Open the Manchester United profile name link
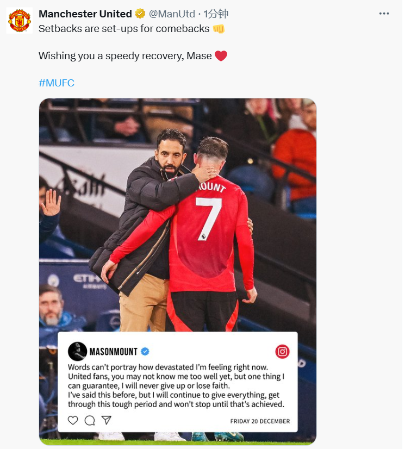The image size is (405, 449). [x=85, y=14]
